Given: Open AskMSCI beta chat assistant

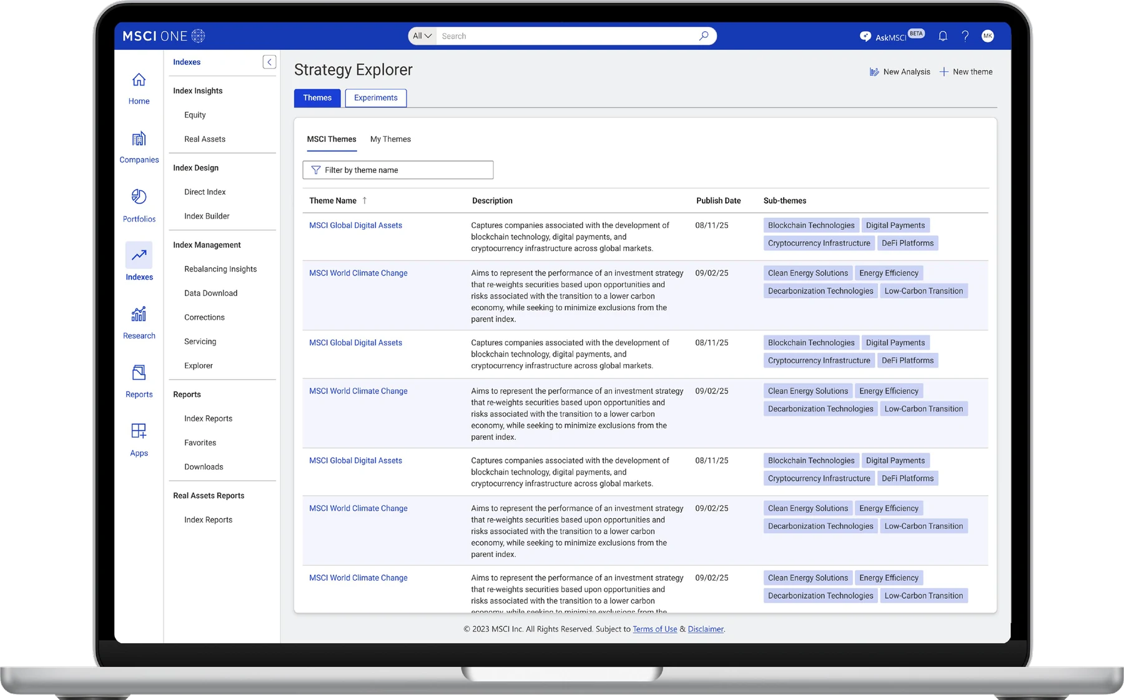Looking at the screenshot, I should tap(892, 36).
